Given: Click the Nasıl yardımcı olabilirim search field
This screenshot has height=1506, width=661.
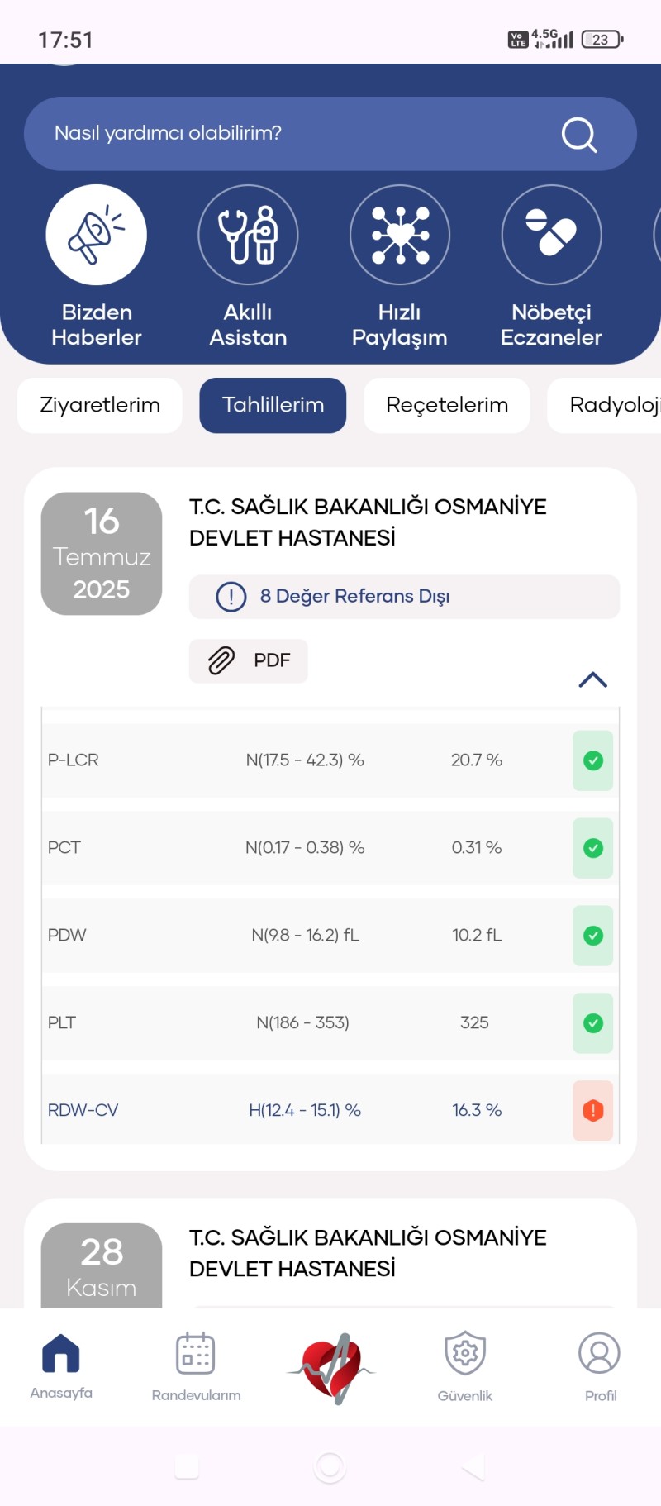Looking at the screenshot, I should [x=330, y=134].
